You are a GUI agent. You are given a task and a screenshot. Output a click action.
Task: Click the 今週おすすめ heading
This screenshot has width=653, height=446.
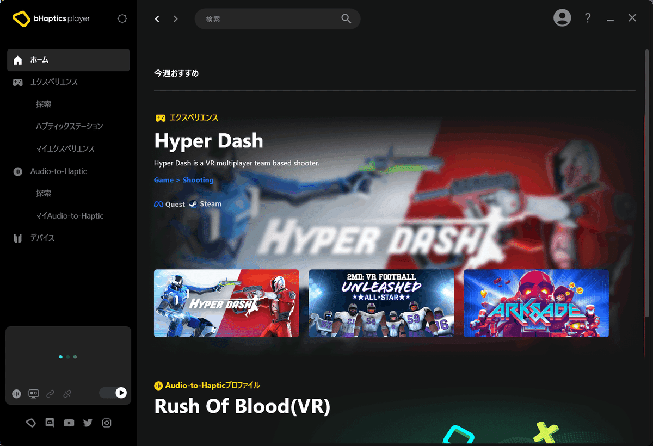pos(176,73)
